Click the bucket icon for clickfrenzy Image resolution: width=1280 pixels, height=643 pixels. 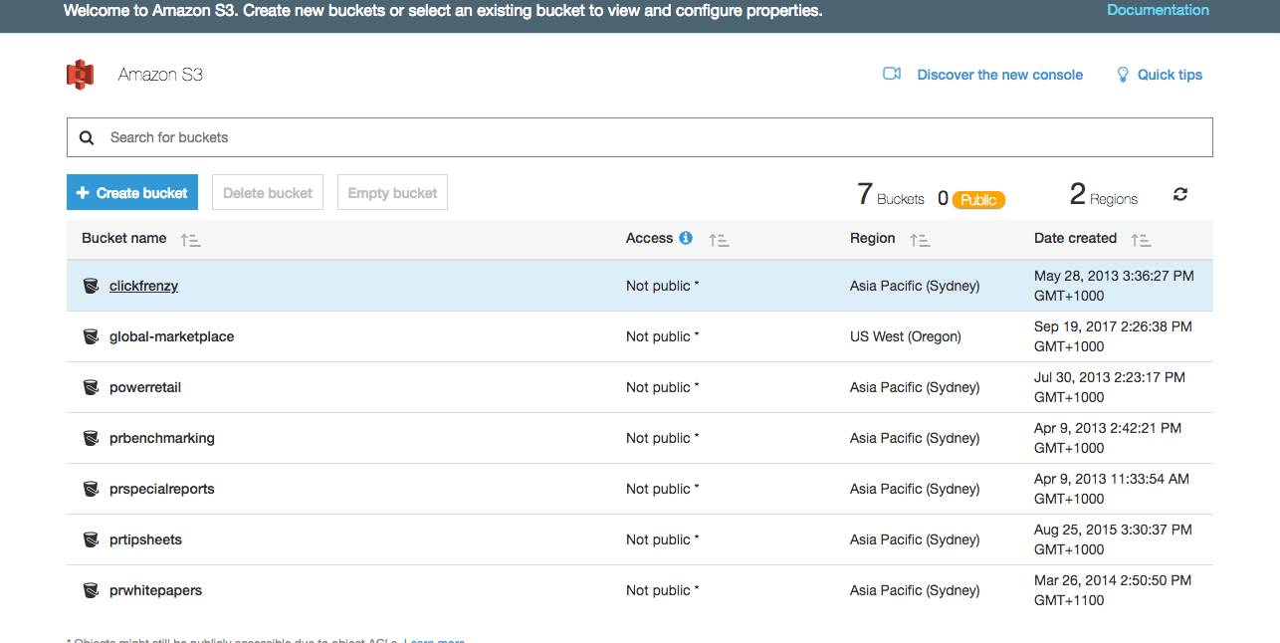[91, 286]
